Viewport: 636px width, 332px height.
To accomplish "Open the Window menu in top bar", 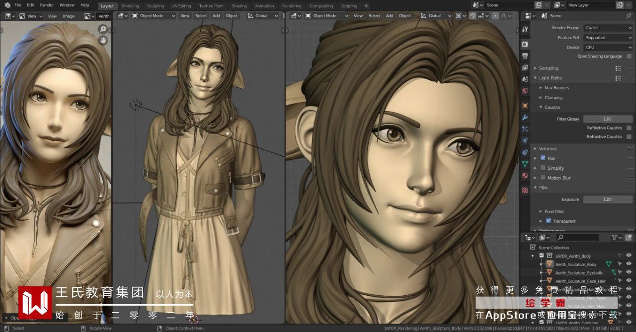I will [x=67, y=5].
